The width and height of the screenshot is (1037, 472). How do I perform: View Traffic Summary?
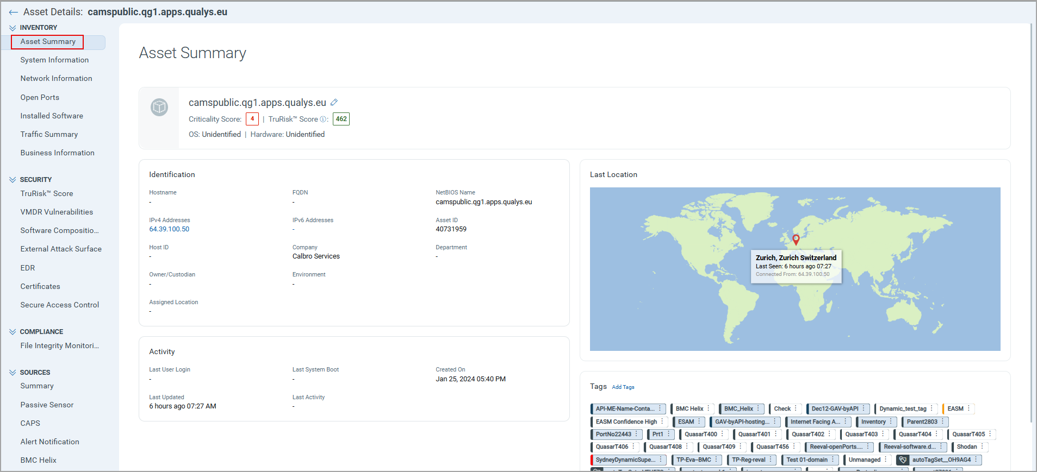click(49, 134)
